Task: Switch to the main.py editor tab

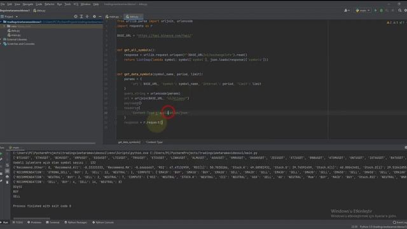Action: (112, 17)
